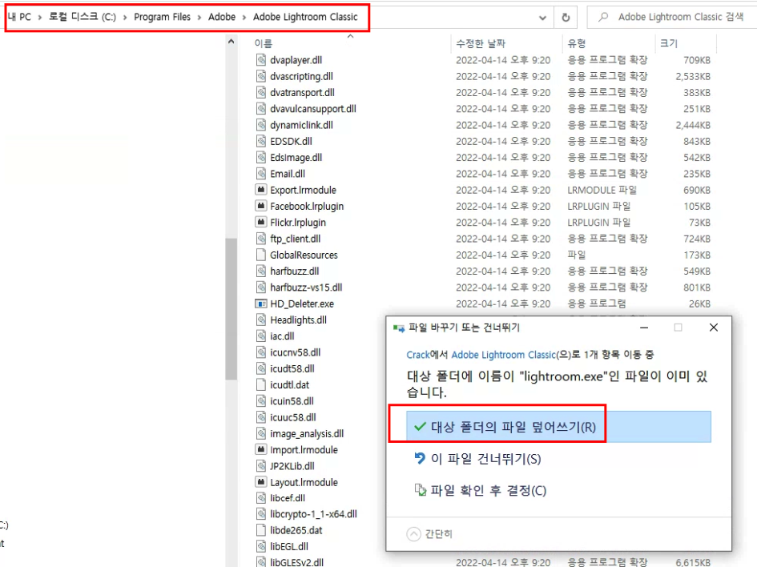Click the navigation pane scrollbar thumb
The width and height of the screenshot is (757, 567).
point(231,309)
